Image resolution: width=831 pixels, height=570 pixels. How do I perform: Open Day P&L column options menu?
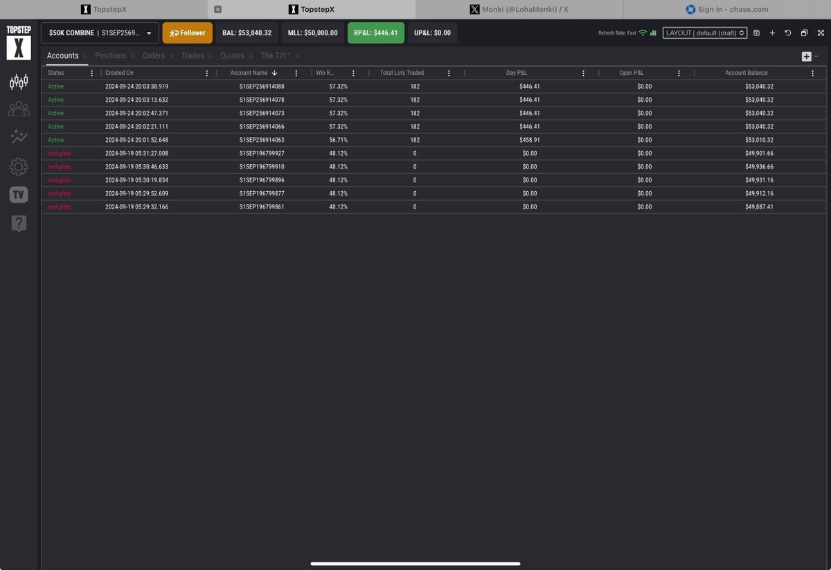583,73
